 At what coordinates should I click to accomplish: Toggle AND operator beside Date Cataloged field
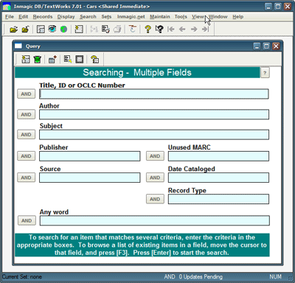pyautogui.click(x=155, y=178)
